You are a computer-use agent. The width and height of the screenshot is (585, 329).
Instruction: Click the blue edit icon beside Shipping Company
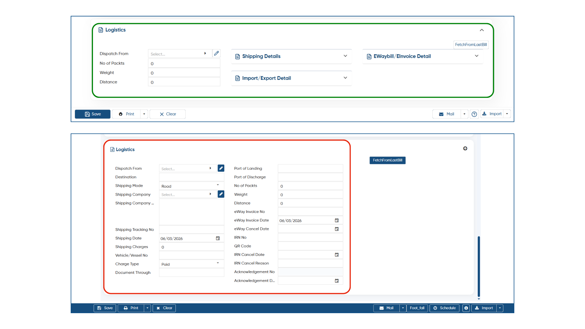tap(221, 194)
